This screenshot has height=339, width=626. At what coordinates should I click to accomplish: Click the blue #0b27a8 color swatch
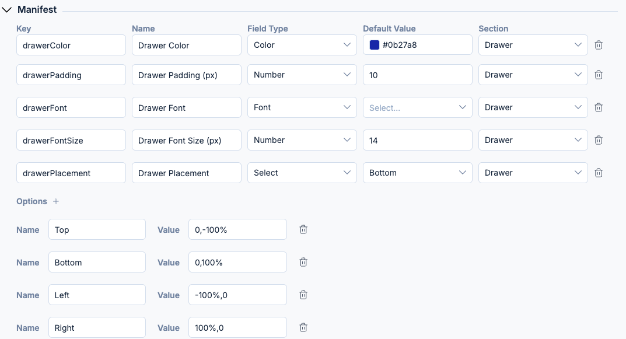[375, 45]
